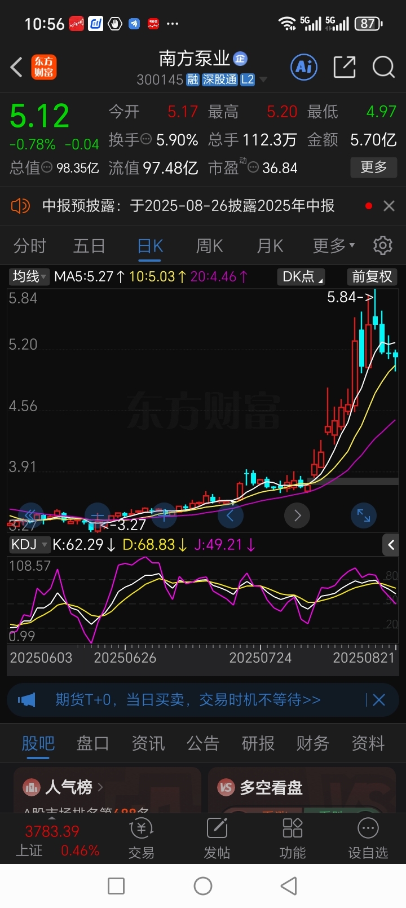Tap the 深股通 tag
The image size is (406, 908).
tap(220, 80)
